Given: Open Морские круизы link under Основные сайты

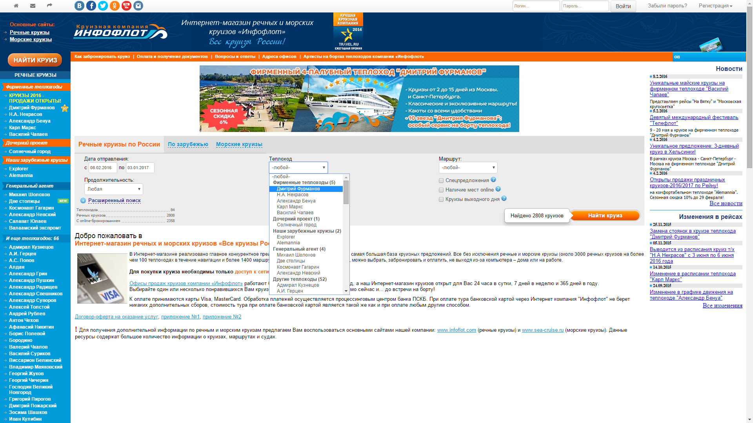Looking at the screenshot, I should pos(31,40).
